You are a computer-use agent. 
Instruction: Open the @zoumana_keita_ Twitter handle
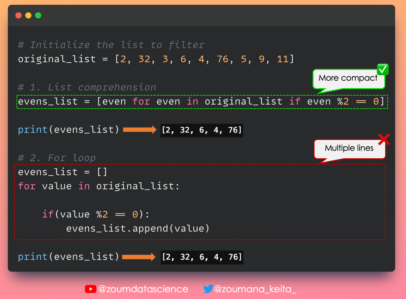click(255, 289)
